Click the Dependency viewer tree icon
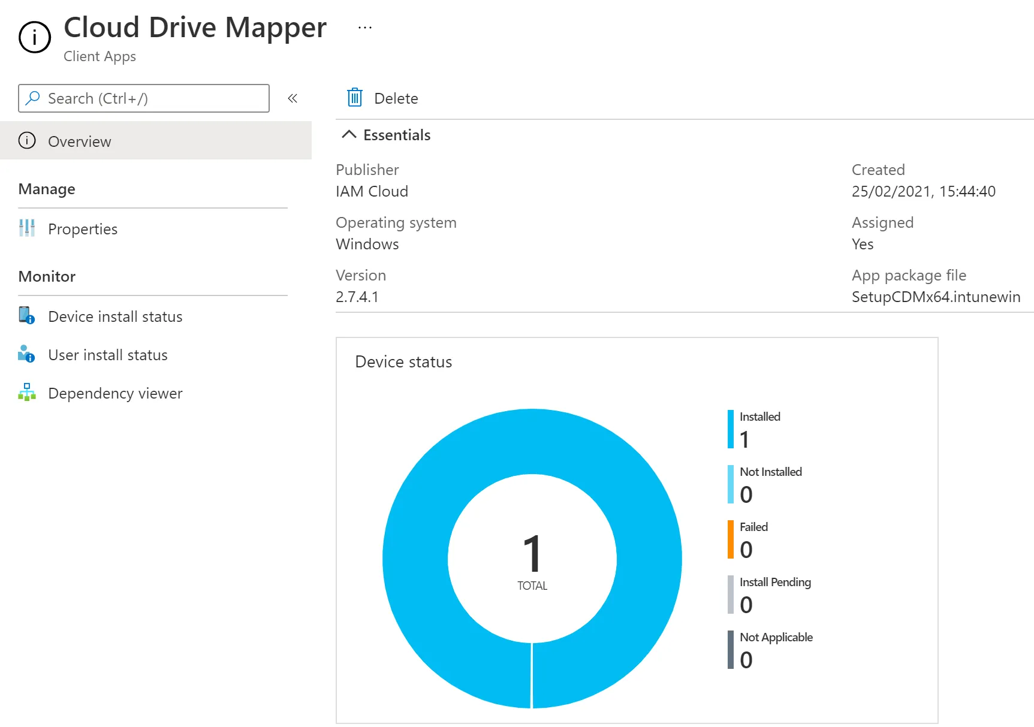Image resolution: width=1034 pixels, height=727 pixels. pyautogui.click(x=27, y=392)
